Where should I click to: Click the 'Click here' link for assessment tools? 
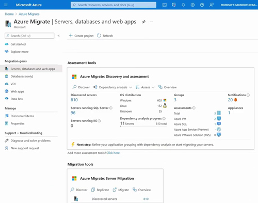tap(113, 153)
